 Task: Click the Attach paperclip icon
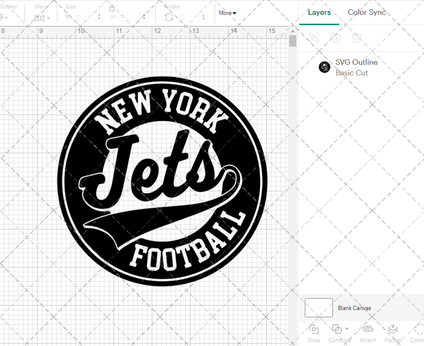368,329
